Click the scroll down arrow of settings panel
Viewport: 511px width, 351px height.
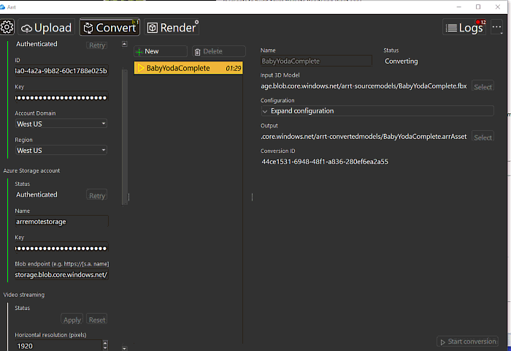pos(124,347)
